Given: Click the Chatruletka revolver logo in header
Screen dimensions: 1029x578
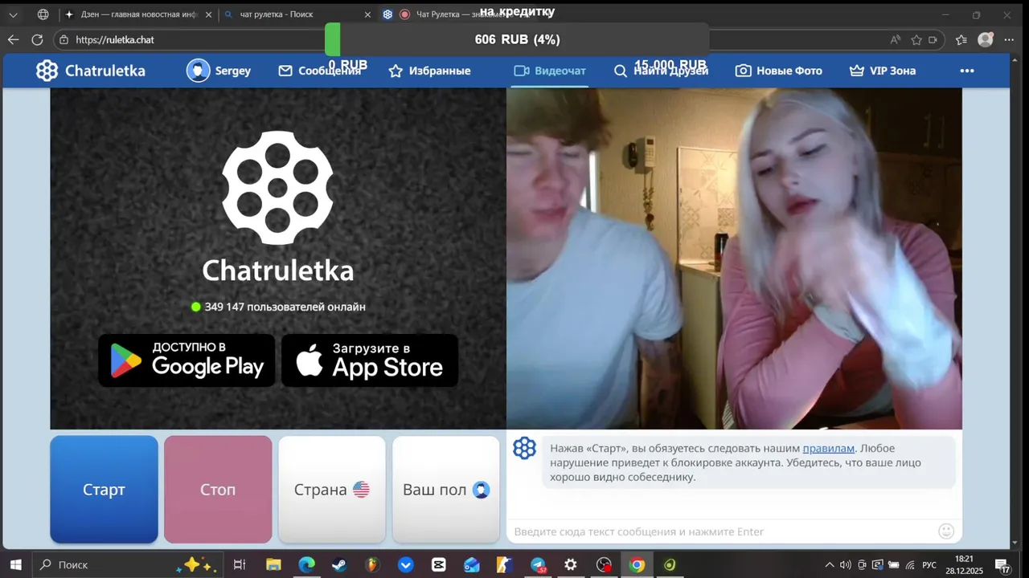Looking at the screenshot, I should tap(47, 71).
